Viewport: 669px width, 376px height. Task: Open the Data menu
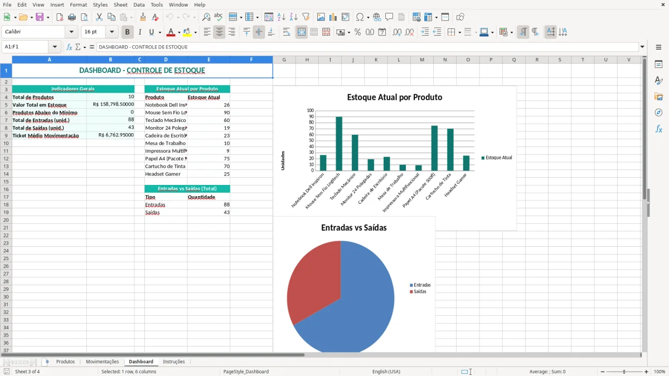point(139,4)
